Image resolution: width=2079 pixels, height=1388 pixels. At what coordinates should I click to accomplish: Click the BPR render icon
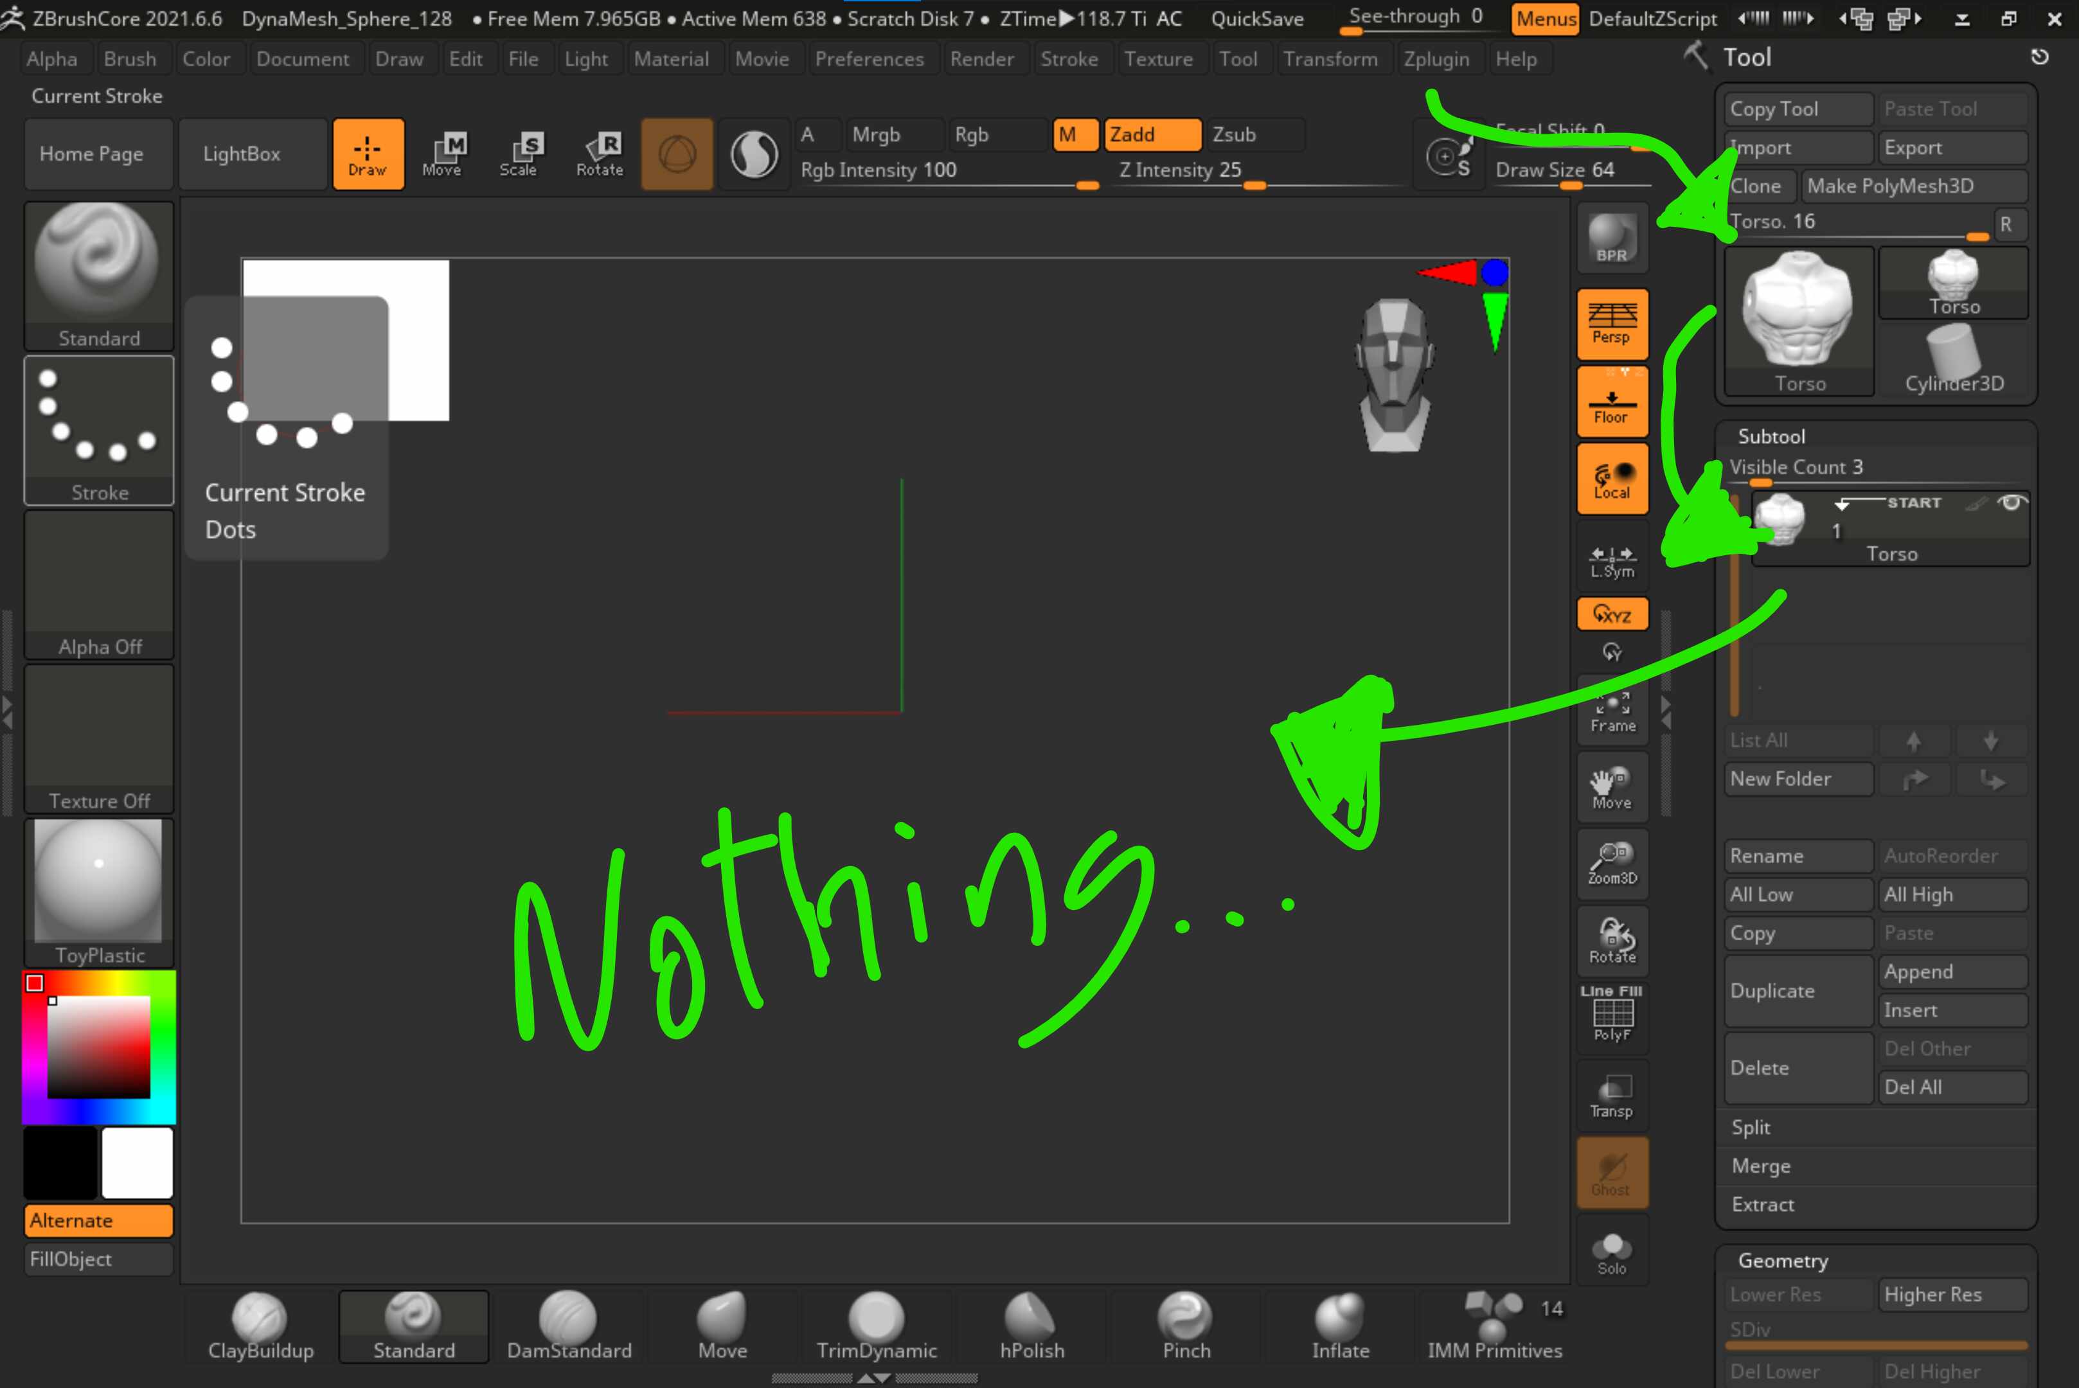(1612, 238)
